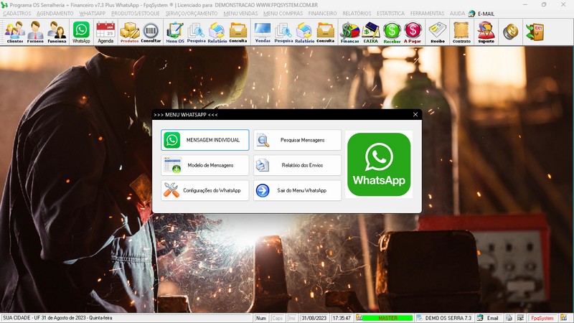Click the monitor icon beside FpqSystem in status bar
This screenshot has width=574, height=323.
(x=520, y=318)
